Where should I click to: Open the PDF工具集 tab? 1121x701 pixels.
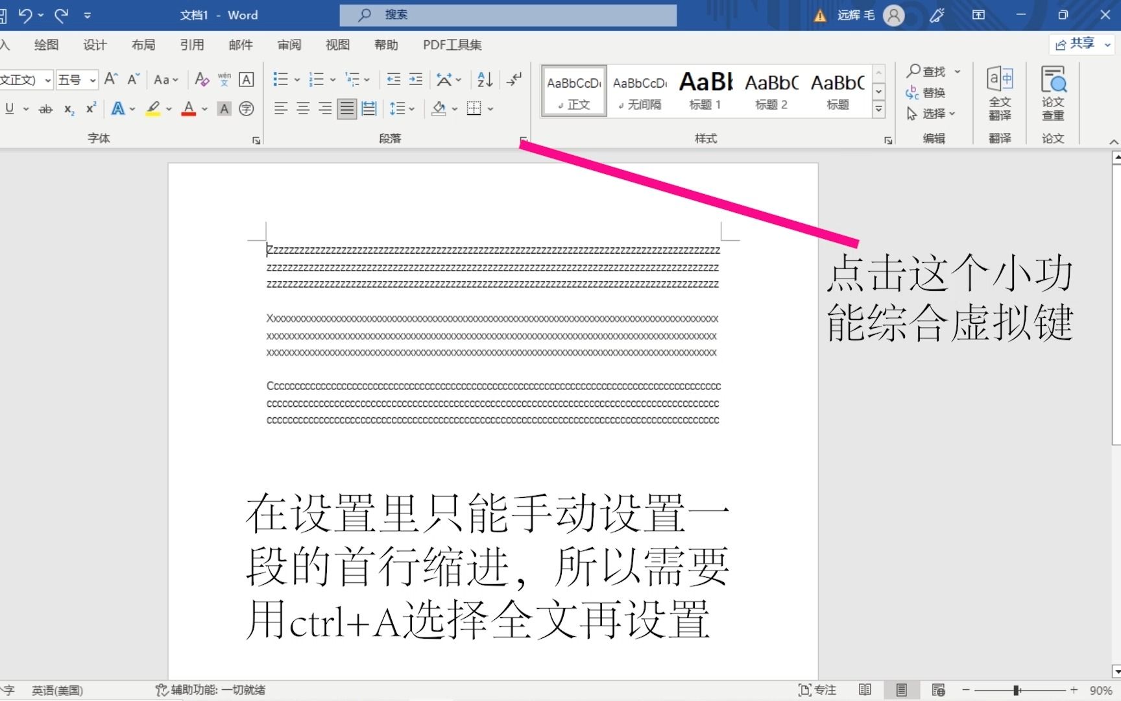pos(452,45)
